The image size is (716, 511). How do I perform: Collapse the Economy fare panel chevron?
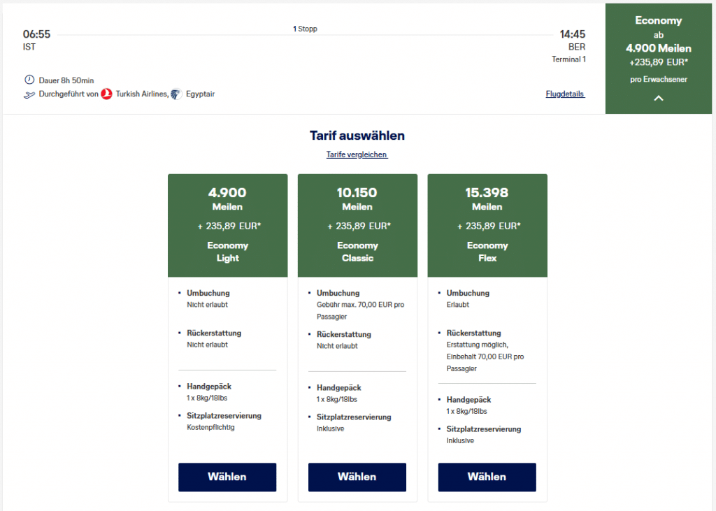pyautogui.click(x=658, y=99)
